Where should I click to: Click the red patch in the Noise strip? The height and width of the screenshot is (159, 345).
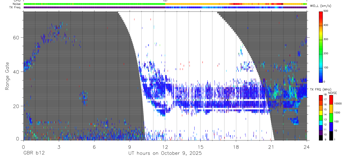[235, 4]
